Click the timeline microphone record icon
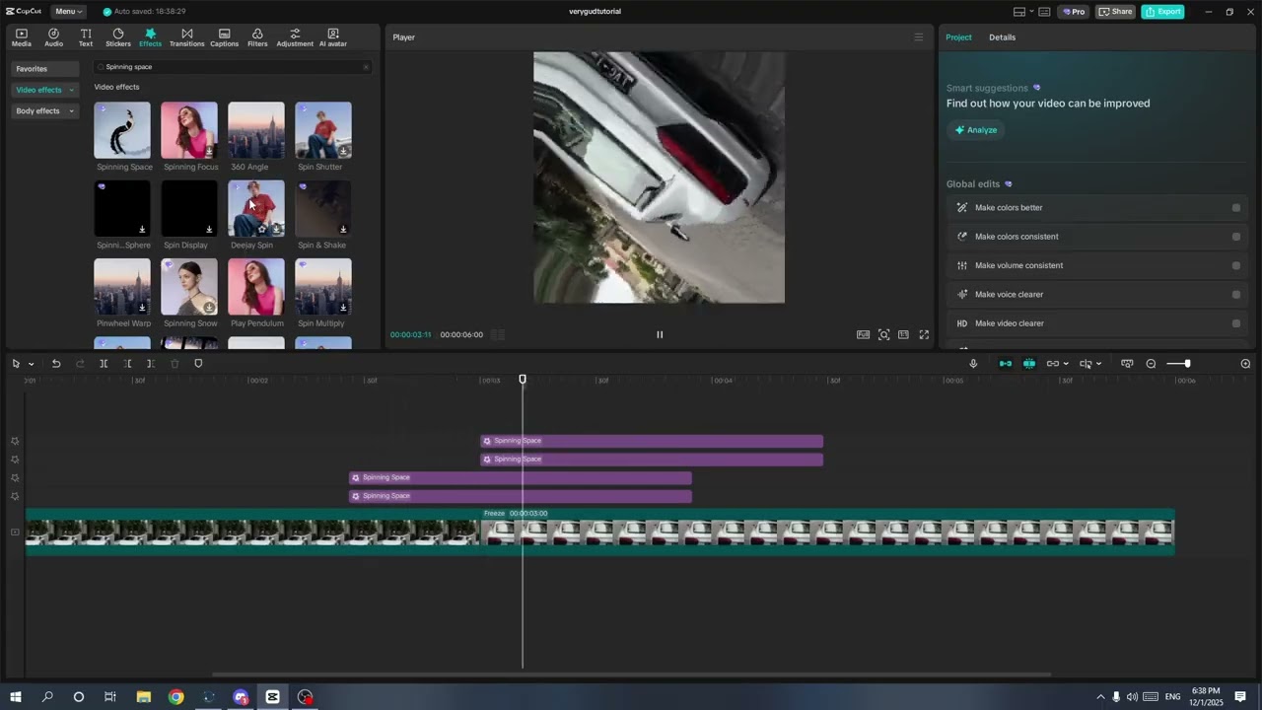 (x=973, y=364)
